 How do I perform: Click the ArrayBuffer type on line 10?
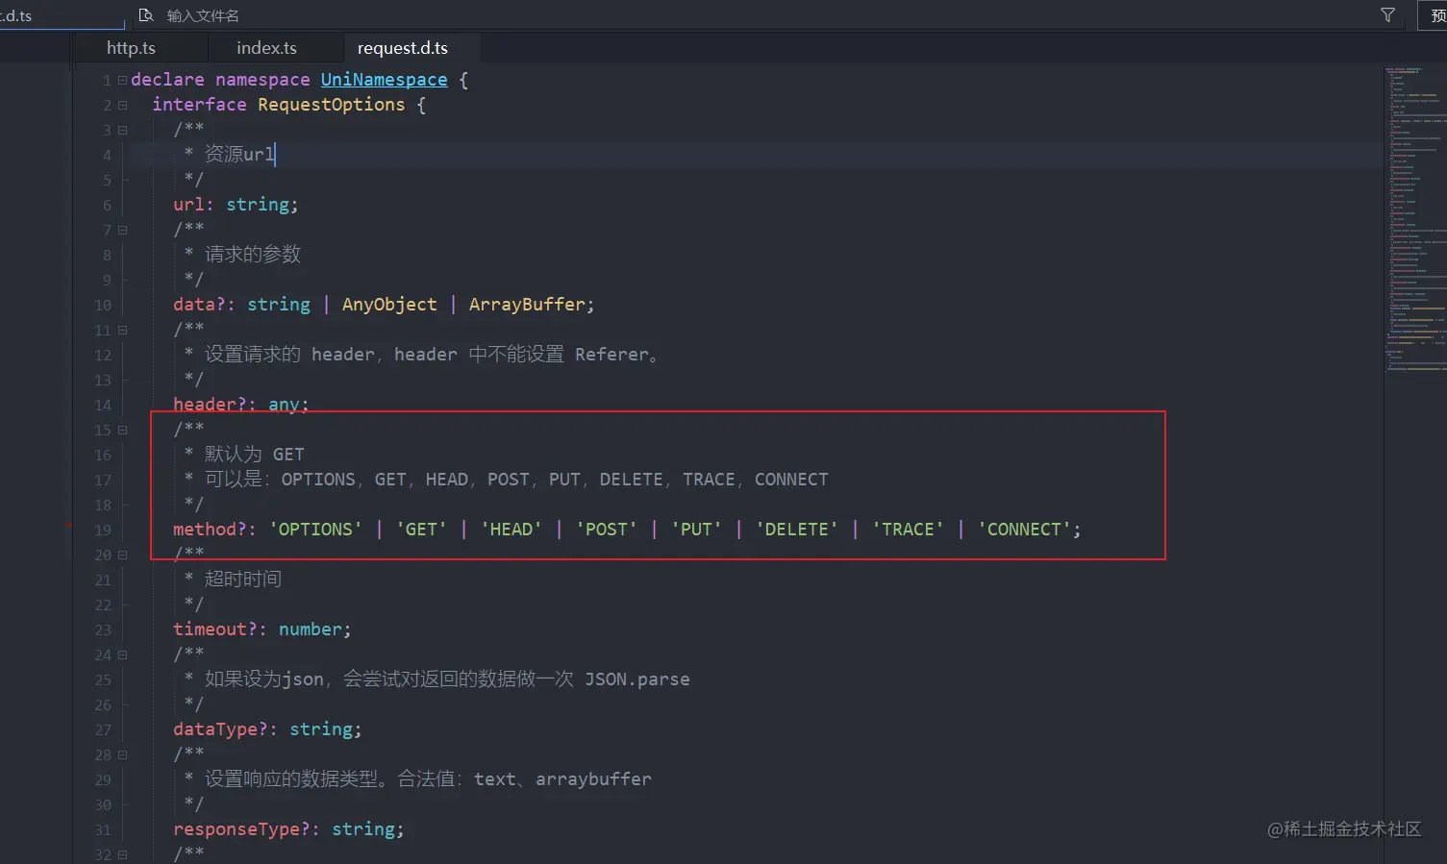click(x=527, y=305)
